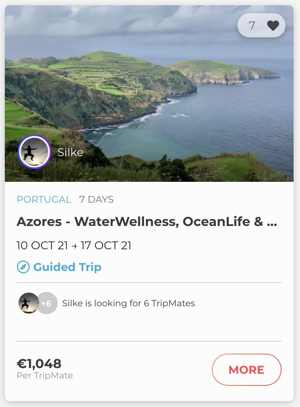This screenshot has width=300, height=407.
Task: Click 'Silke is looking for 6 TripMates' text
Action: click(x=128, y=303)
